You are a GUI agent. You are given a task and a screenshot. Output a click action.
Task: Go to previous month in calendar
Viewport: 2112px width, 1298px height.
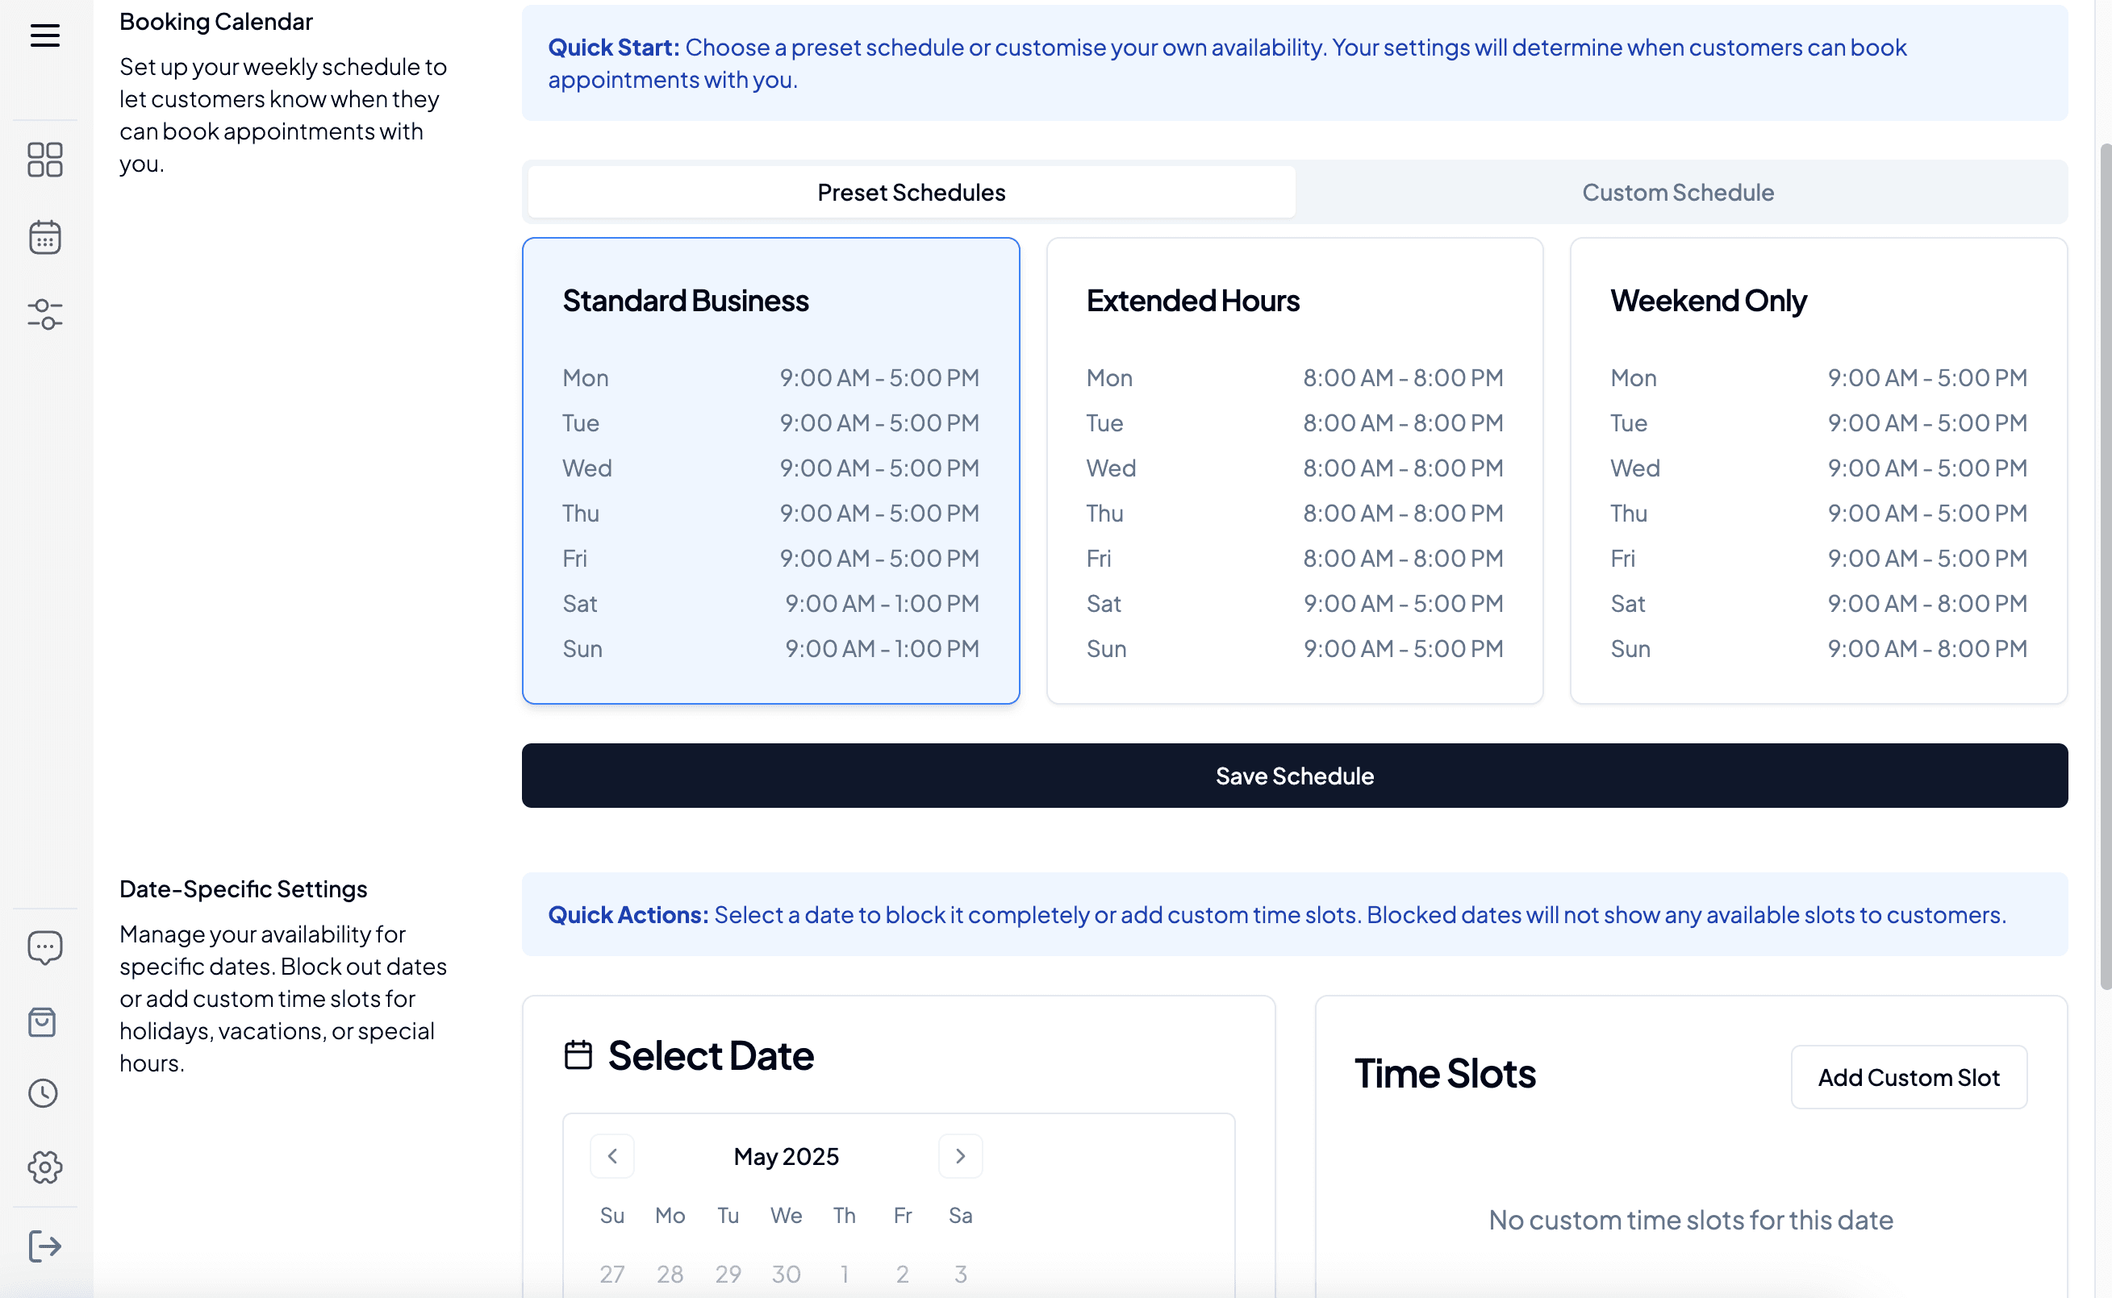612,1156
